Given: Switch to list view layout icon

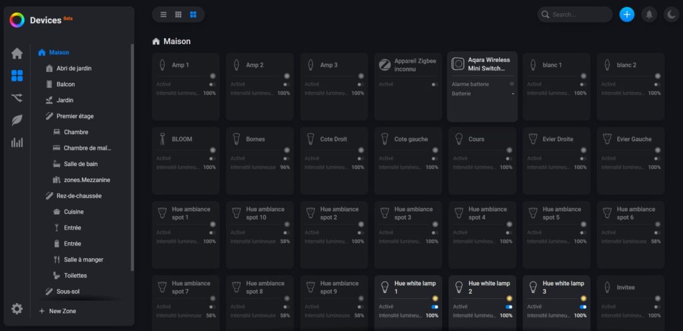Looking at the screenshot, I should click(x=163, y=15).
